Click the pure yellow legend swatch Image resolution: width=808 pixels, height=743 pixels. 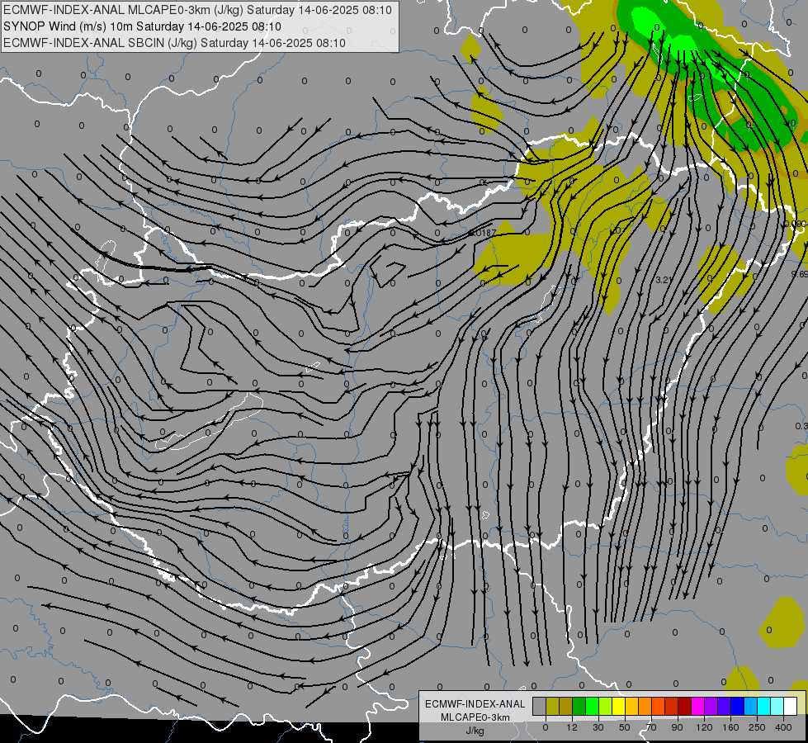[x=619, y=706]
